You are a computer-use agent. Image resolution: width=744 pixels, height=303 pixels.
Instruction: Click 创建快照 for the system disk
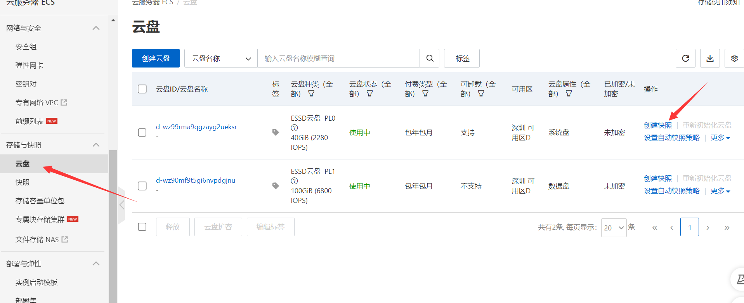[x=657, y=125]
